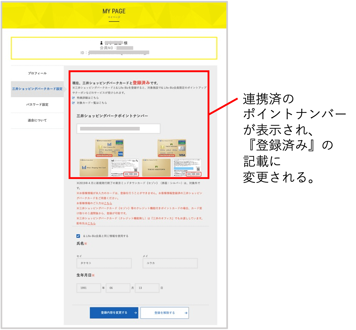Select 三井ショッピングパークカード設定 in the sidebar
Viewport: 356px width, 330px height.
[x=37, y=89]
